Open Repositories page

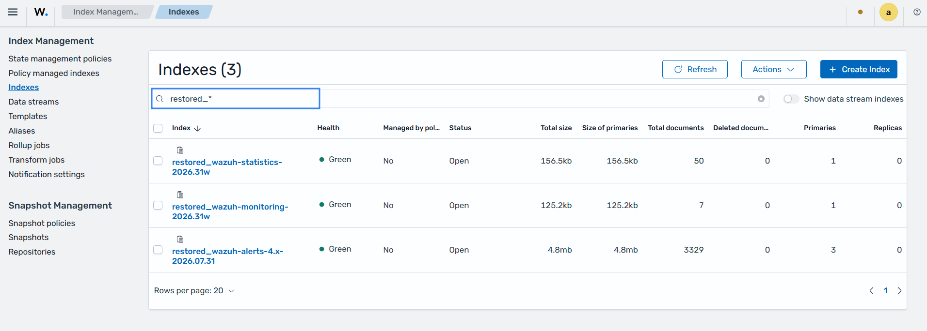32,252
